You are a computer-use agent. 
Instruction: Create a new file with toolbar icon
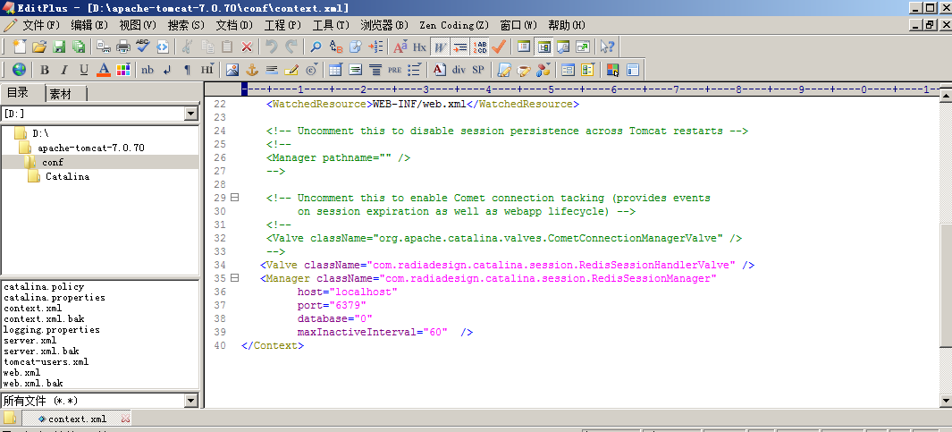[x=20, y=47]
